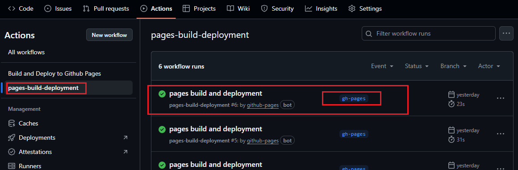Open options menu for run #6
This screenshot has width=518, height=170.
(501, 98)
